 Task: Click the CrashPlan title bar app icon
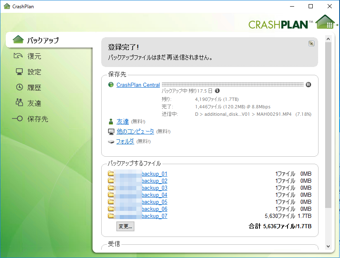[x=7, y=6]
